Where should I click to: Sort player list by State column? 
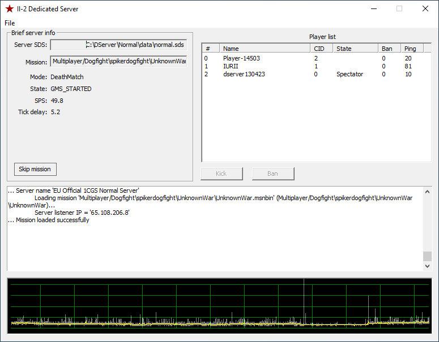click(355, 49)
